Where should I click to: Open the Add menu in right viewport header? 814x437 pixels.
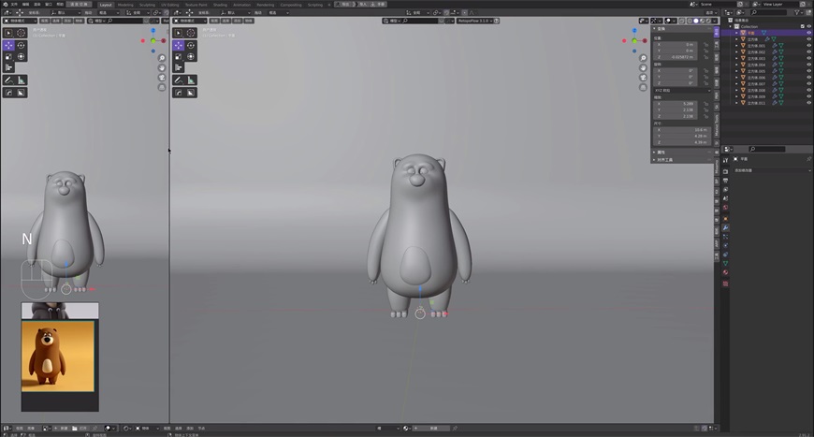pos(238,21)
